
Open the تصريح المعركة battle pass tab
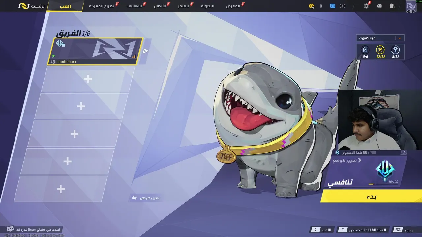coord(102,6)
